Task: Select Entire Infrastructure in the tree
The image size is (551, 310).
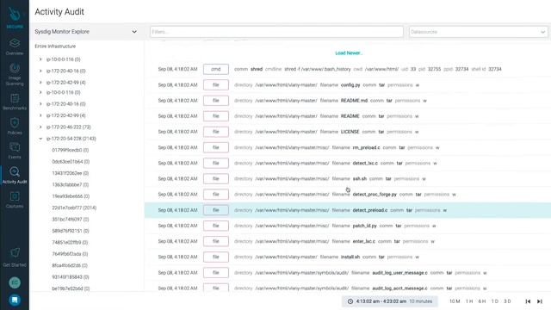Action: pyautogui.click(x=55, y=46)
